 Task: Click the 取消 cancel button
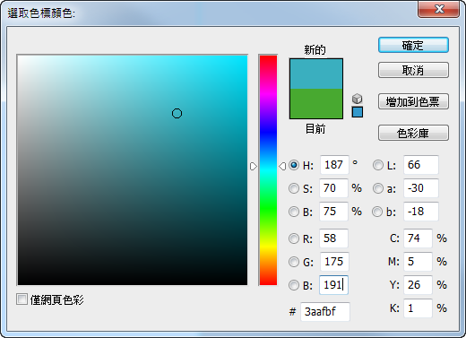pos(413,70)
